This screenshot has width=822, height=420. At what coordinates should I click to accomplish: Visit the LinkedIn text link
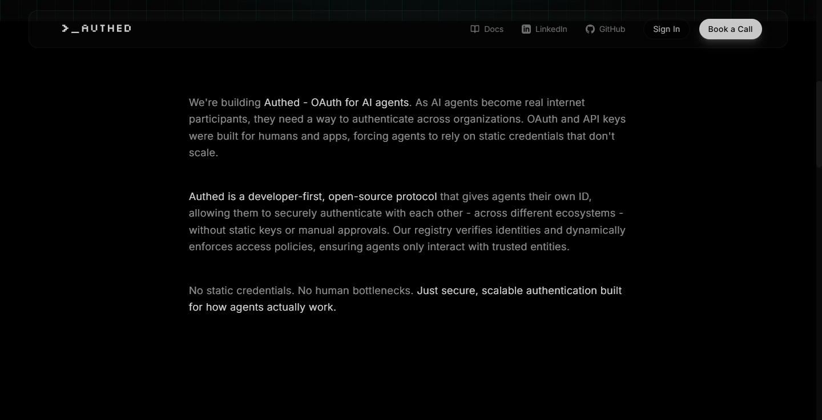pyautogui.click(x=551, y=29)
